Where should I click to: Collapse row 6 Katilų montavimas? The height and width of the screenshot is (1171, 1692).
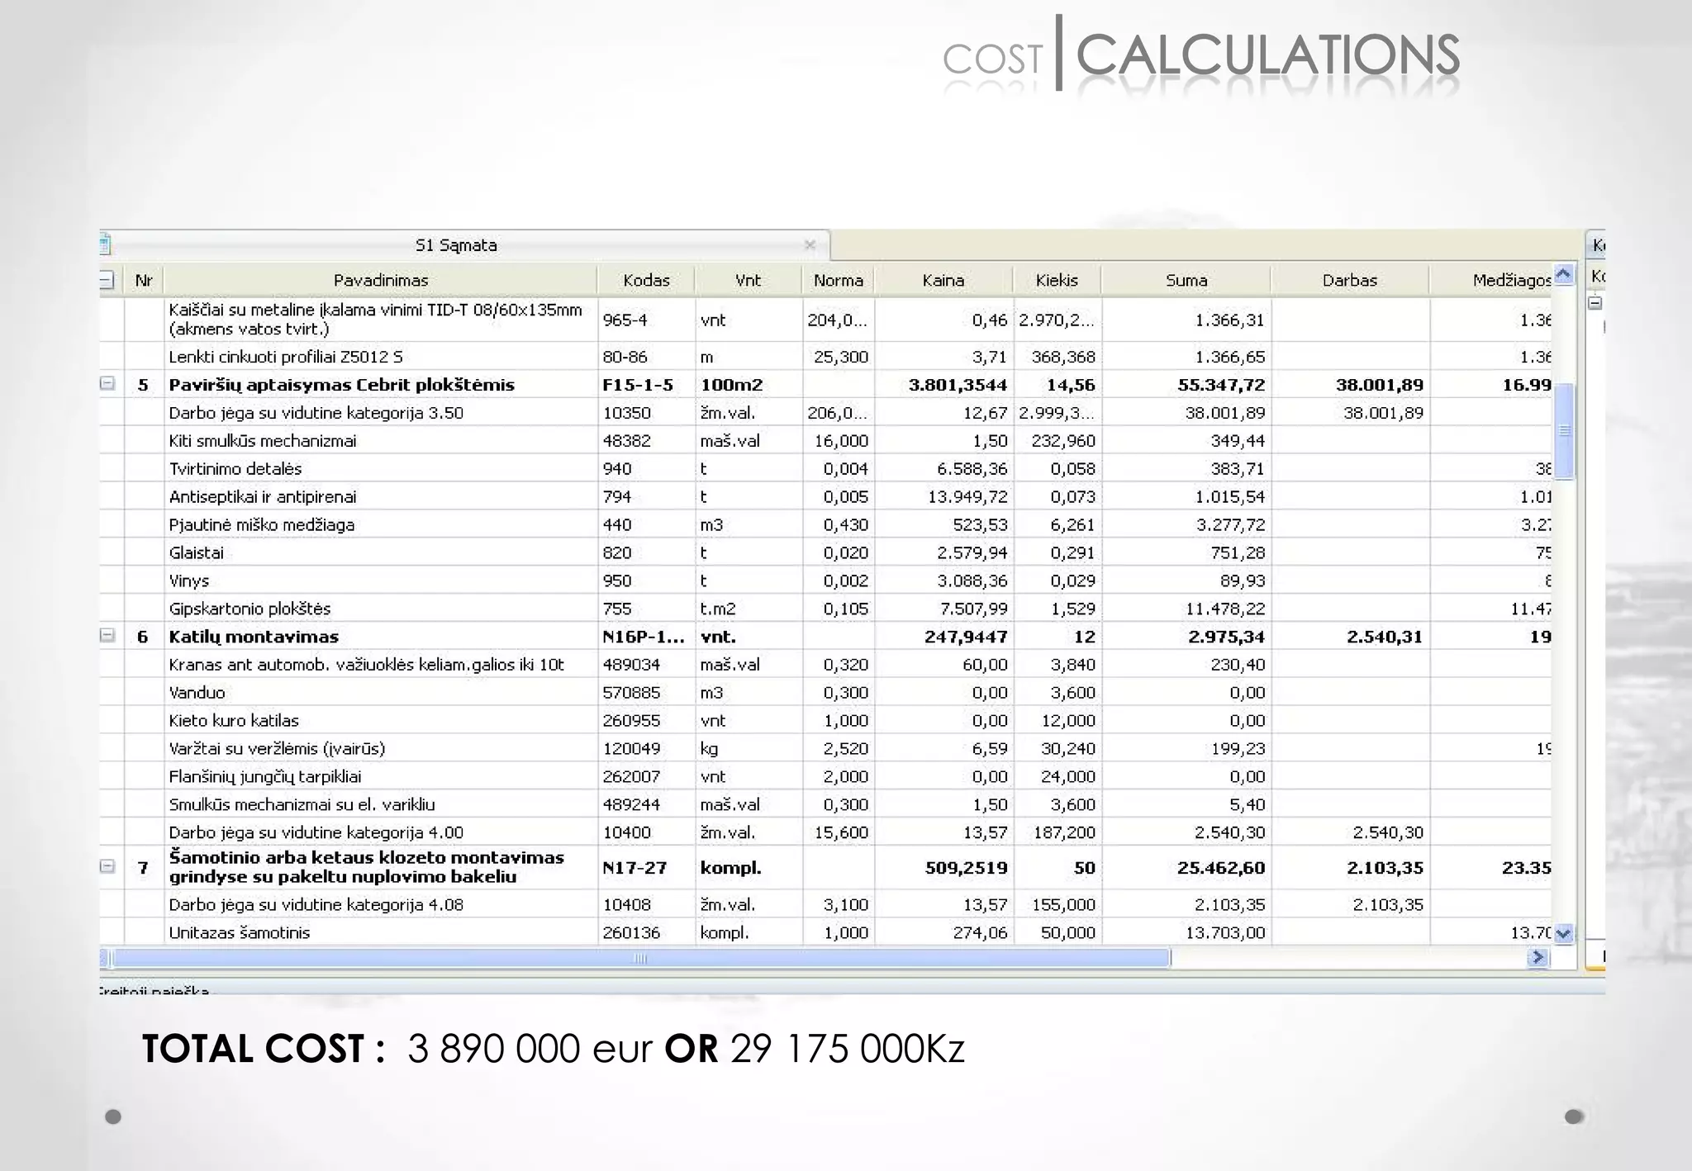point(107,635)
